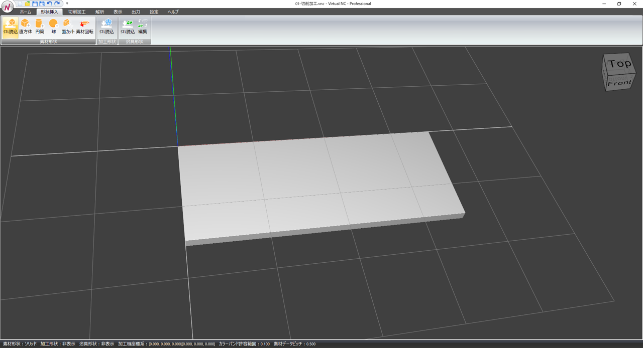Click the Top face of the view cube

click(x=619, y=64)
